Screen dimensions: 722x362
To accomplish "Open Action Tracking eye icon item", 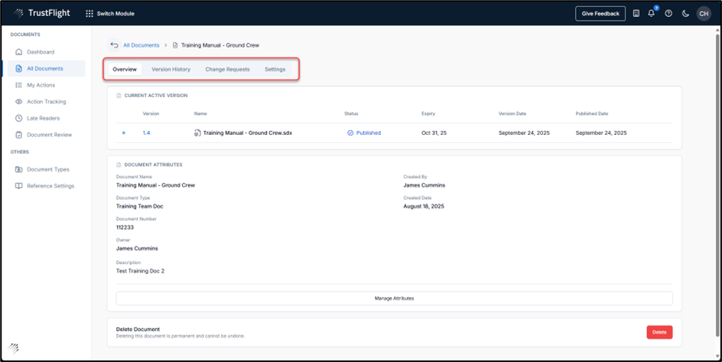I will pos(46,102).
